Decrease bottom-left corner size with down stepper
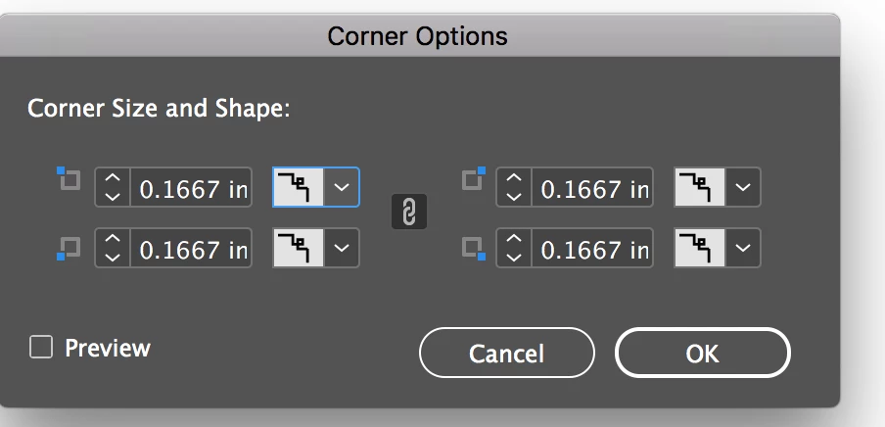This screenshot has width=885, height=427. (113, 257)
